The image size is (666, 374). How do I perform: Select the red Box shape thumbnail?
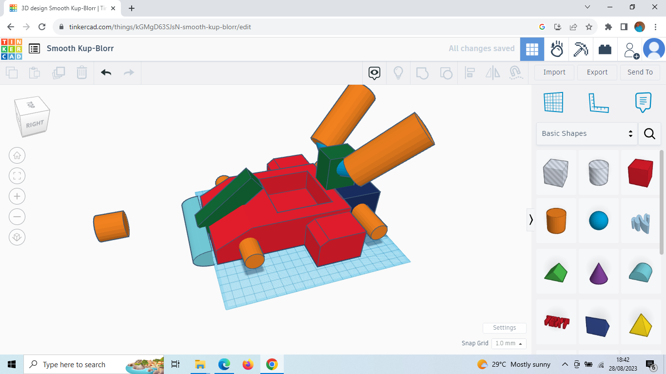click(641, 172)
